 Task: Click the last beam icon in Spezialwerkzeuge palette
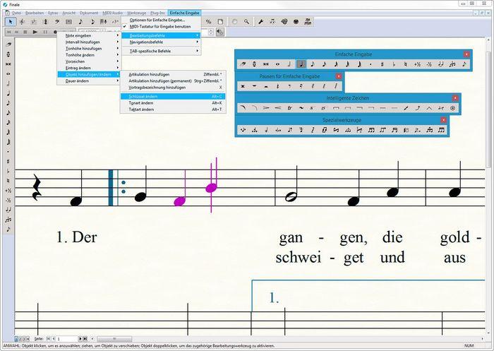tap(441, 130)
